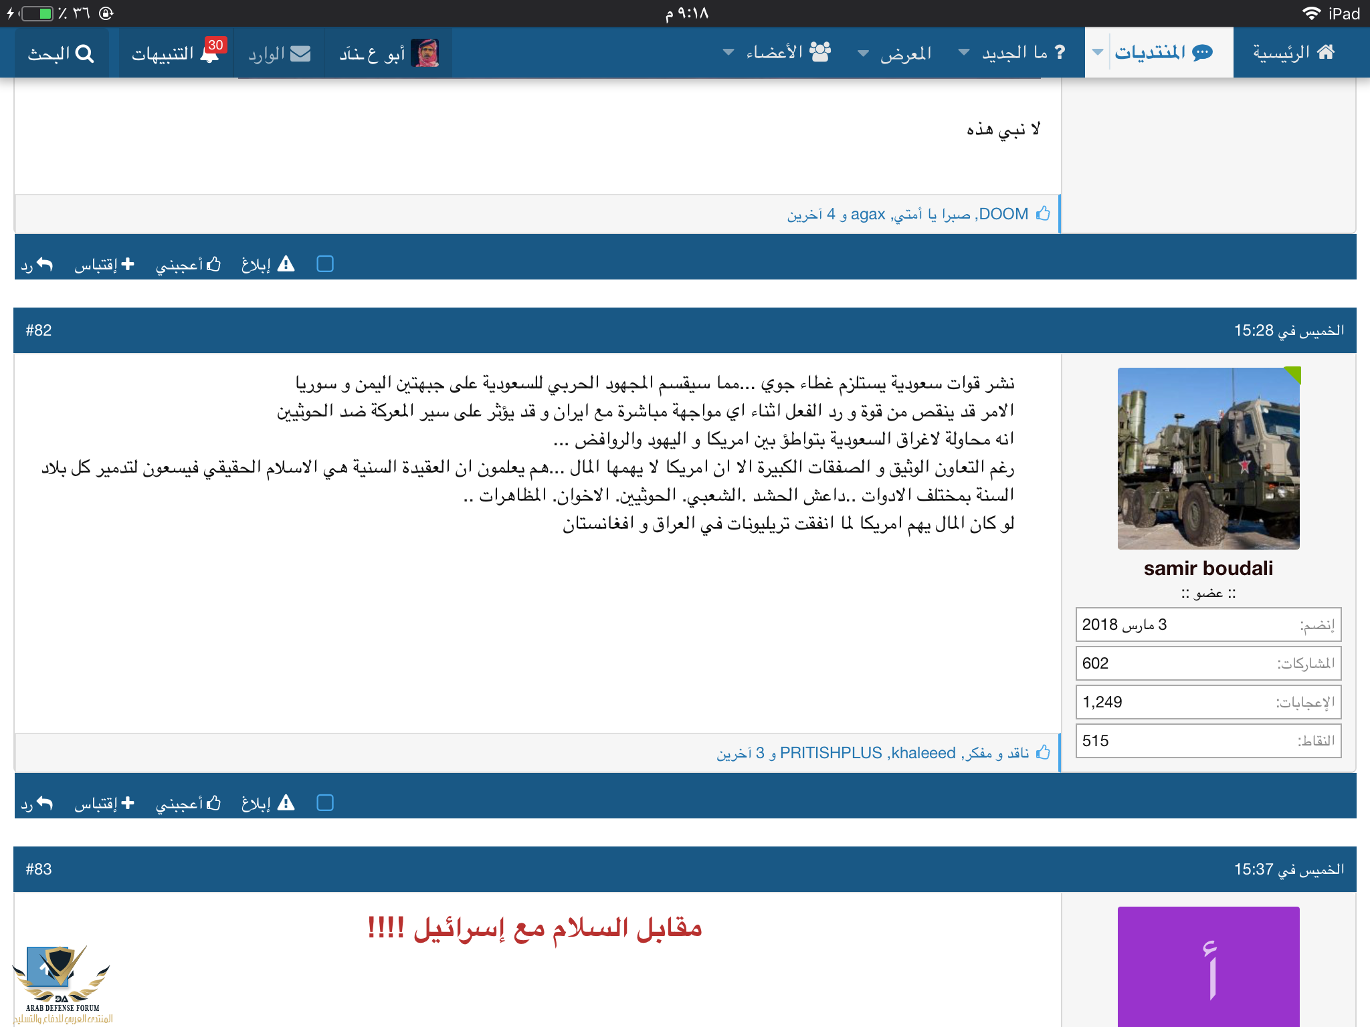This screenshot has width=1370, height=1027.
Task: Click the home icon in the navbar
Action: coord(1326,52)
